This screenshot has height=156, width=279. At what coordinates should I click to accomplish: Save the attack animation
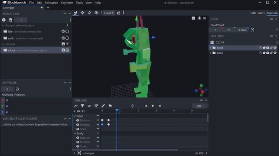[63, 50]
